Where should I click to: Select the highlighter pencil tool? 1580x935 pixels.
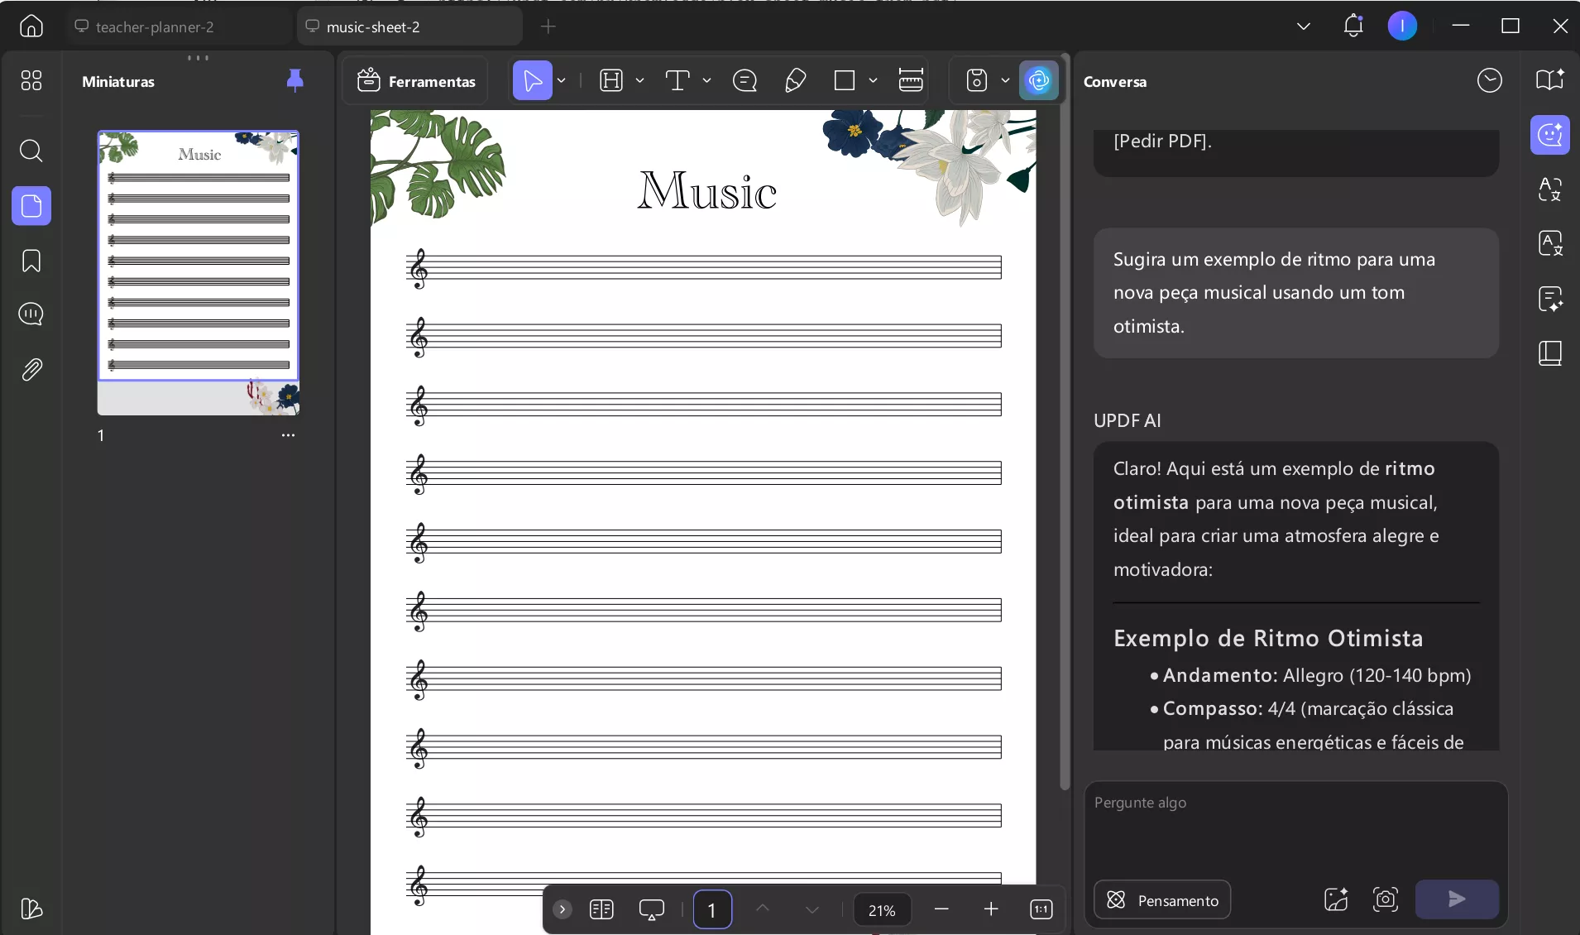(x=793, y=80)
